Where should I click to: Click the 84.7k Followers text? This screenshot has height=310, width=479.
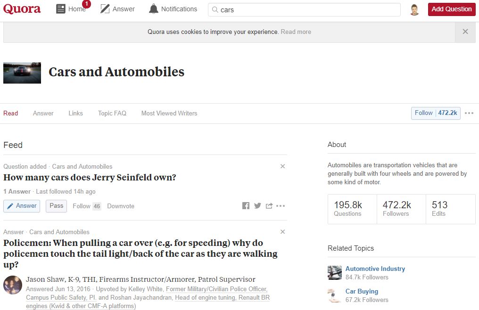[x=367, y=277]
